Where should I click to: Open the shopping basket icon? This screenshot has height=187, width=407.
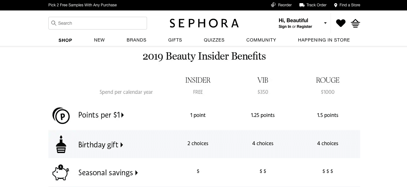point(355,23)
